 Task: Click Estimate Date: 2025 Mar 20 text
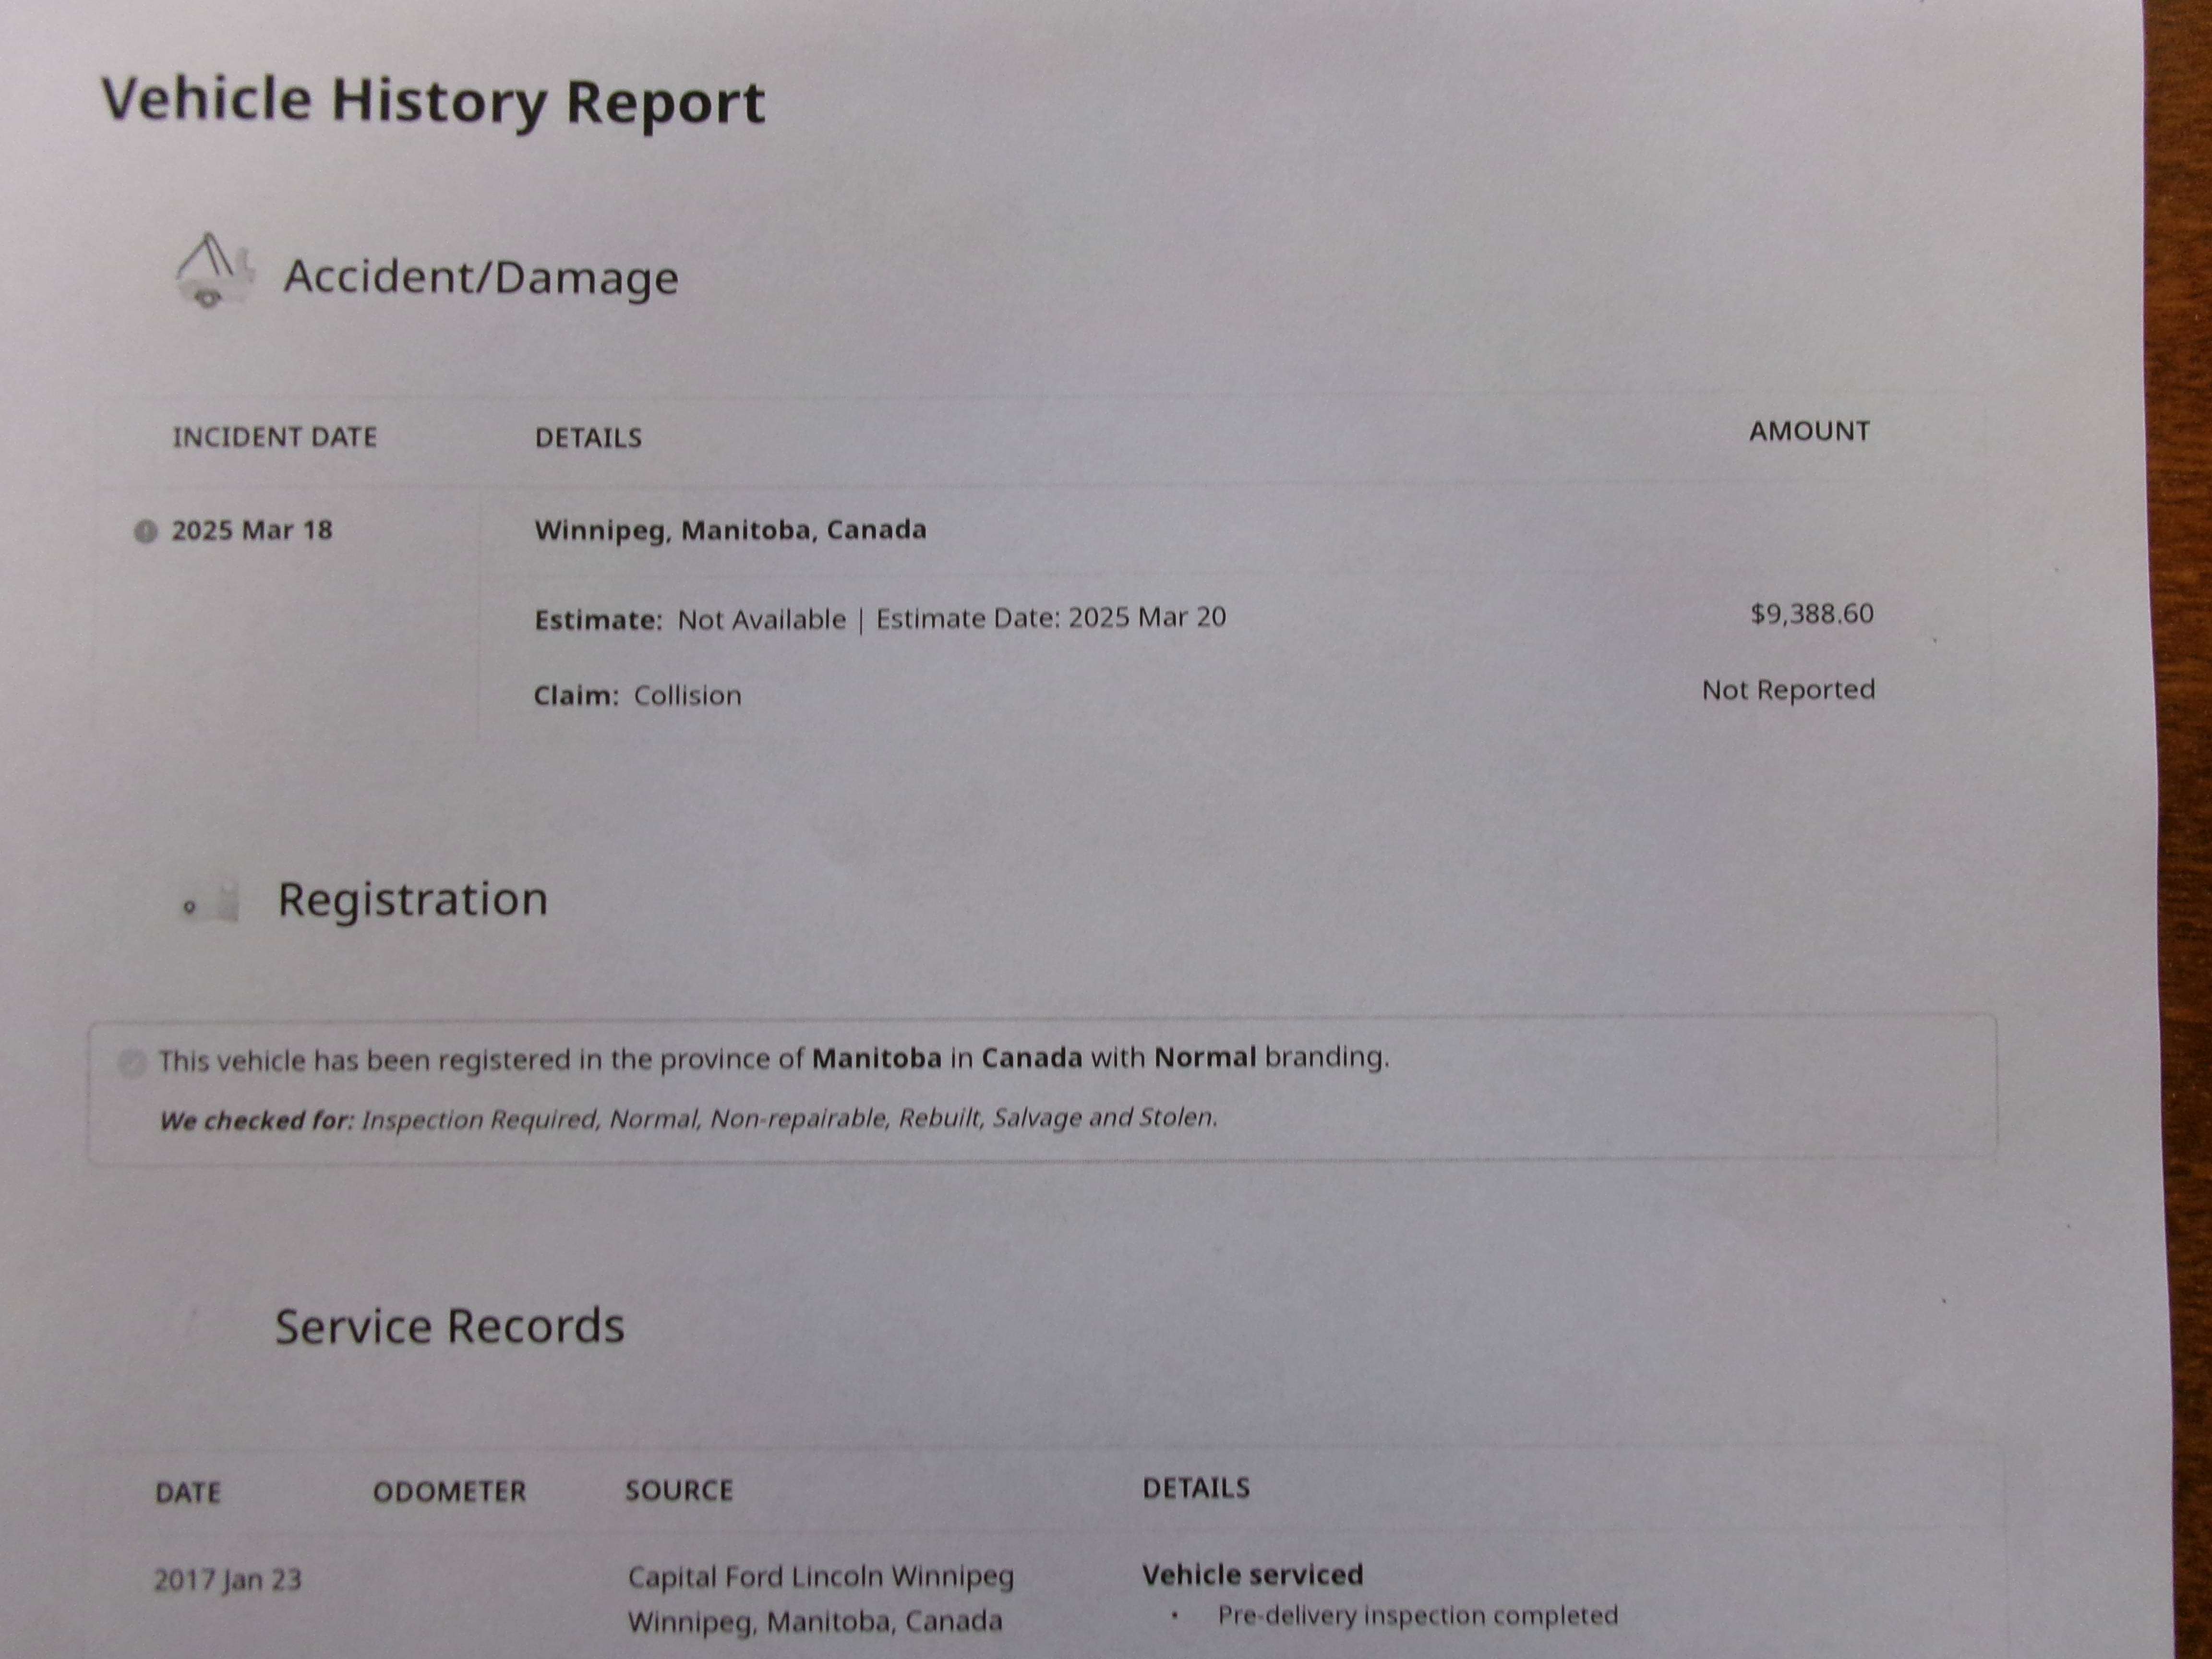click(1051, 617)
